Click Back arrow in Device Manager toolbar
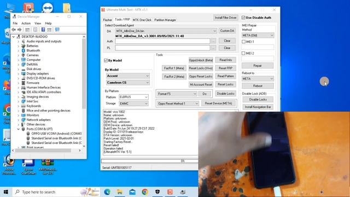The width and height of the screenshot is (350, 197). (x=14, y=30)
